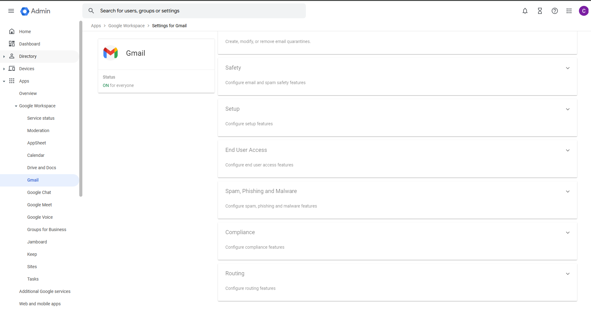Click the sidebar vertical scrollbar
This screenshot has height=309, width=591.
point(81,109)
